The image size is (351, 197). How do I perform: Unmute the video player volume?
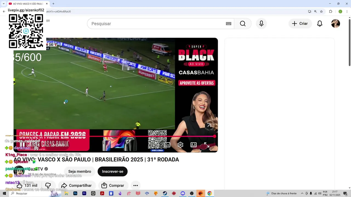(x=36, y=145)
